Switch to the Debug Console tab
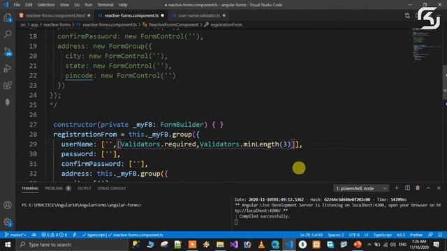447x251 pixels. click(112, 188)
